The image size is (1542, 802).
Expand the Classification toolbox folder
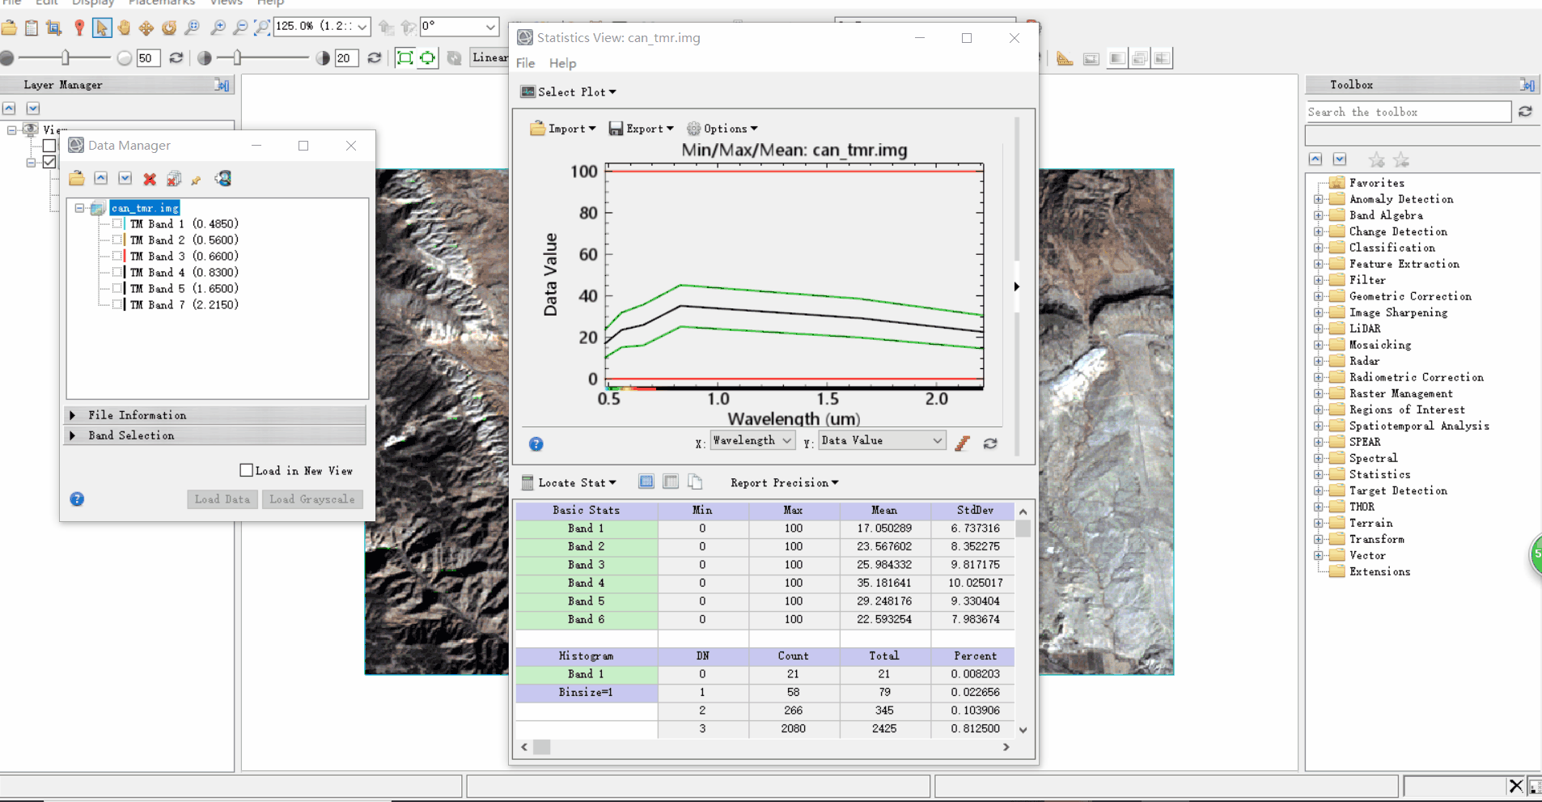1319,248
